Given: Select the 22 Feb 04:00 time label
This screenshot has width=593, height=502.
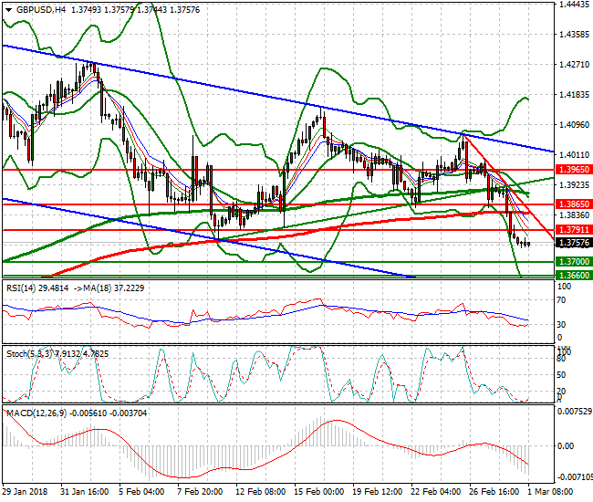Looking at the screenshot, I should tap(436, 491).
